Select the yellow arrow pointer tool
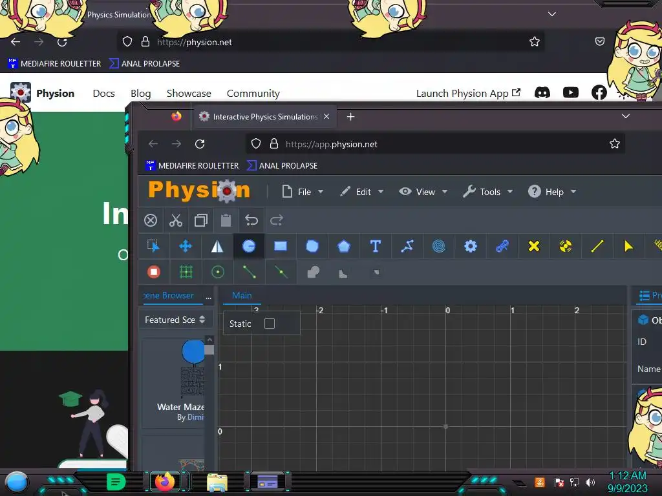 [x=628, y=246]
